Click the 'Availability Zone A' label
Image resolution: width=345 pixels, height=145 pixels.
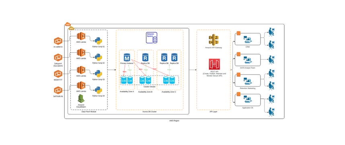127,91
